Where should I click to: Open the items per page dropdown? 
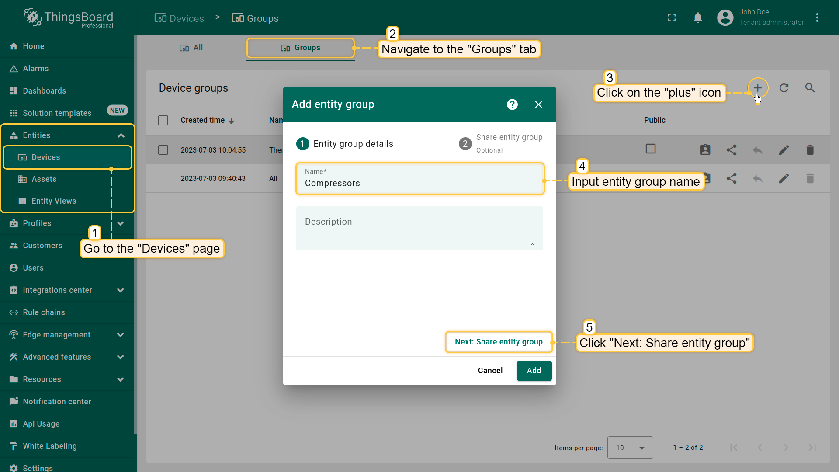(x=630, y=448)
